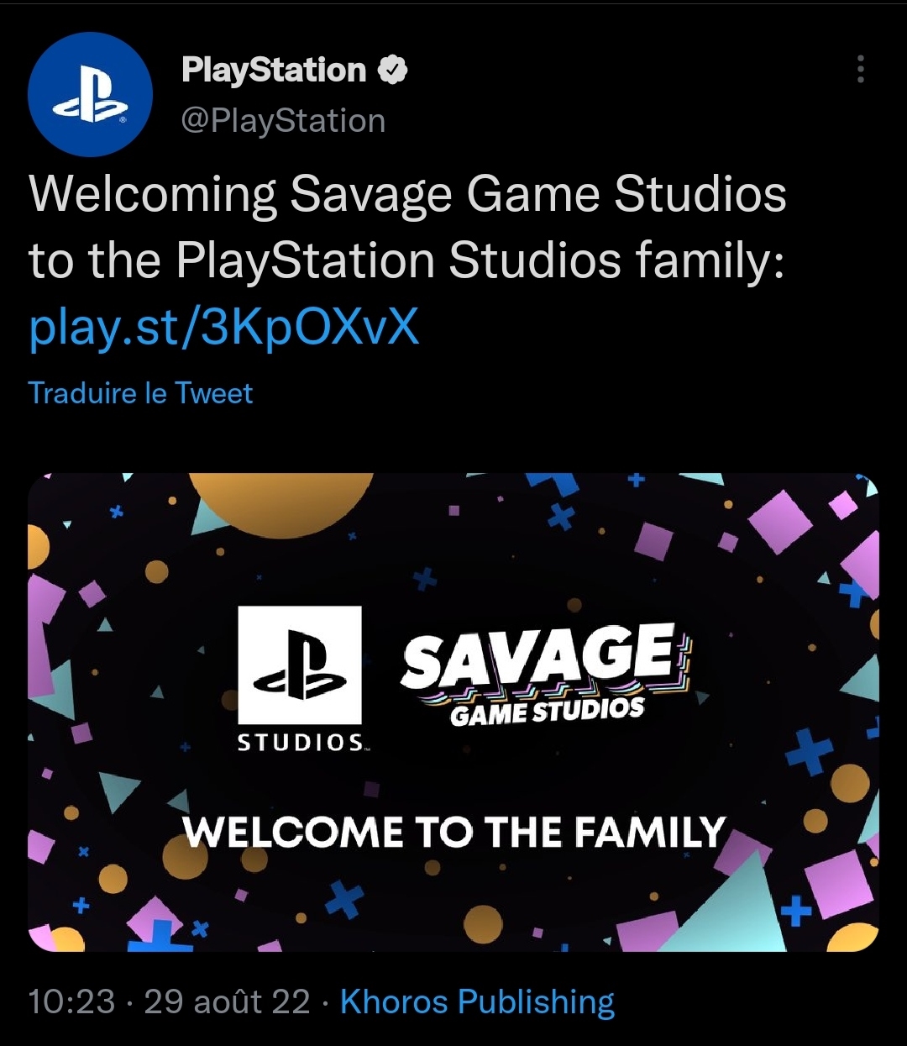Click the large orange semicircle atop the image

coord(280,497)
